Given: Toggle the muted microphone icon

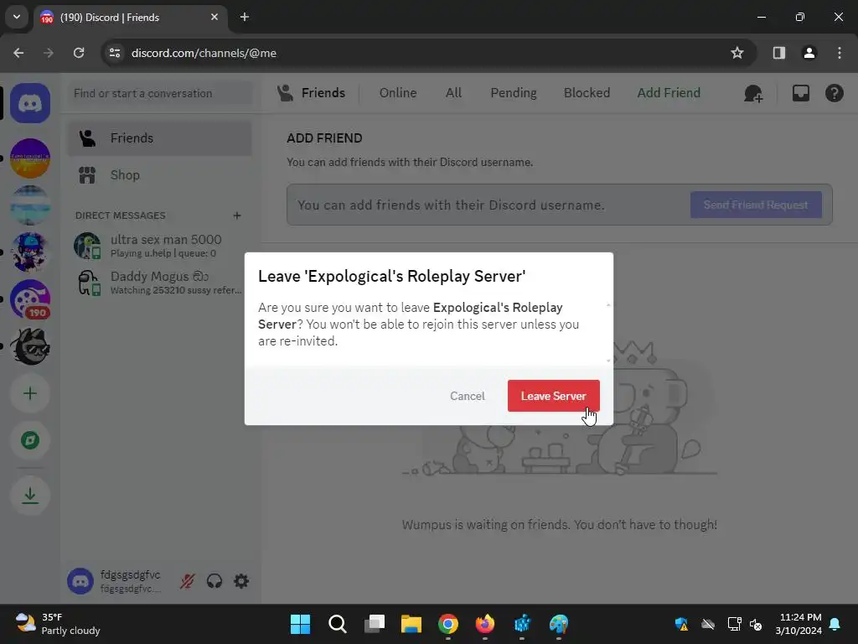Looking at the screenshot, I should coord(187,581).
